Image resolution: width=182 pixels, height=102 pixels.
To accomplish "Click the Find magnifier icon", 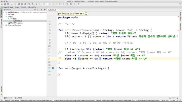I will click(29, 4).
